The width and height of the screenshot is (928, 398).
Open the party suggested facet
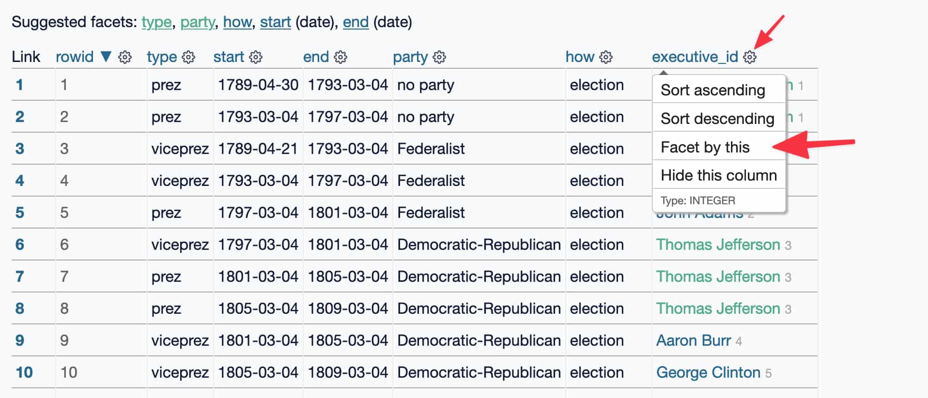click(197, 22)
